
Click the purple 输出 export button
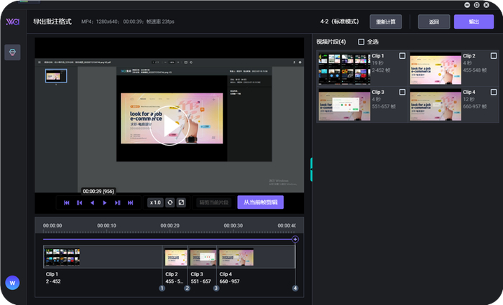474,22
